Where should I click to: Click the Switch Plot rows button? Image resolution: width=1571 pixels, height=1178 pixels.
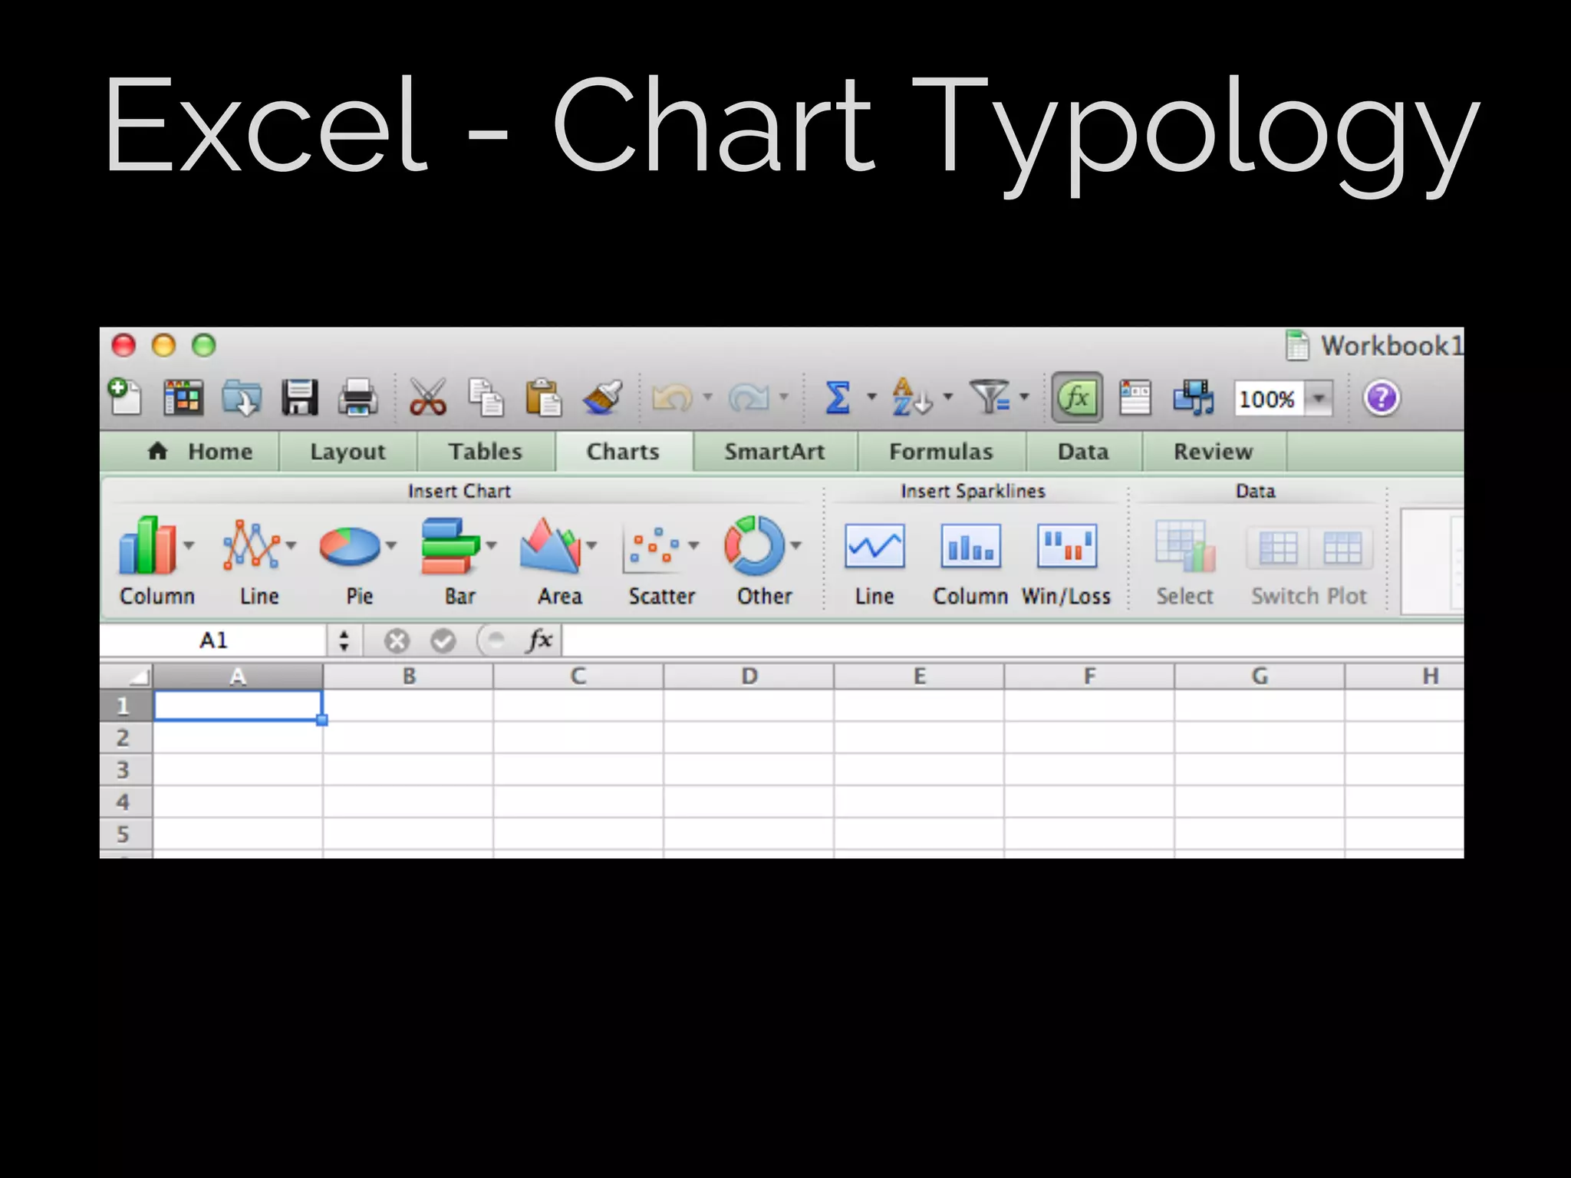1278,548
